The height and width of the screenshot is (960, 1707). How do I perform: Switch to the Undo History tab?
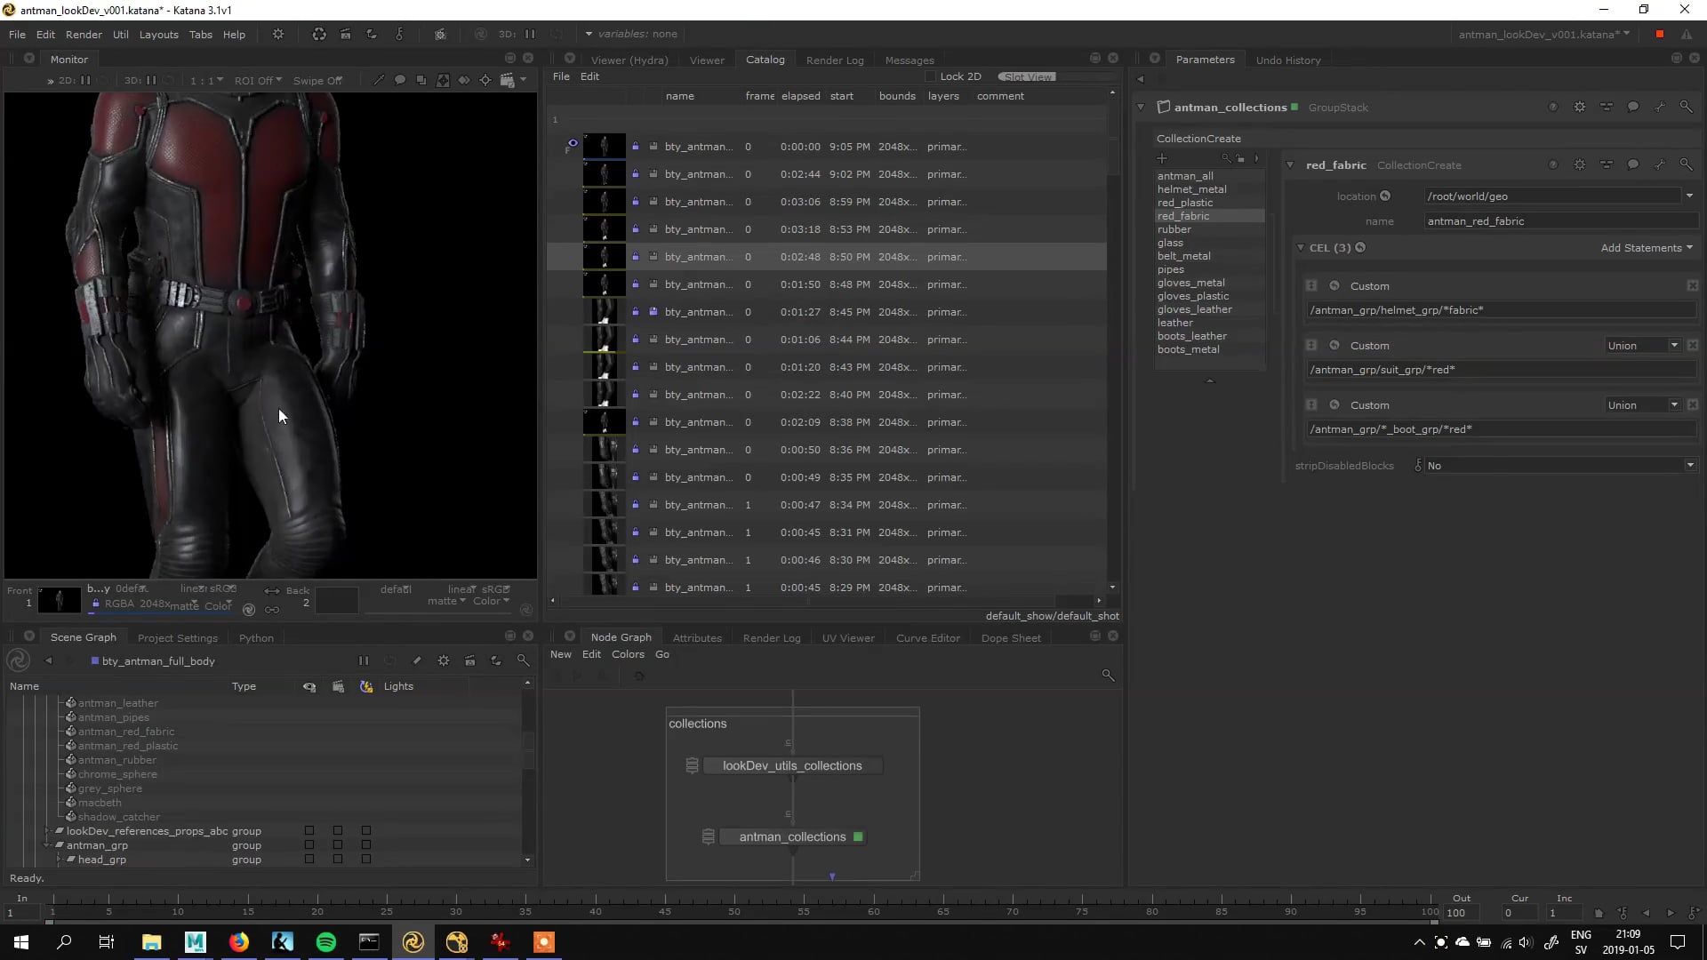coord(1288,60)
